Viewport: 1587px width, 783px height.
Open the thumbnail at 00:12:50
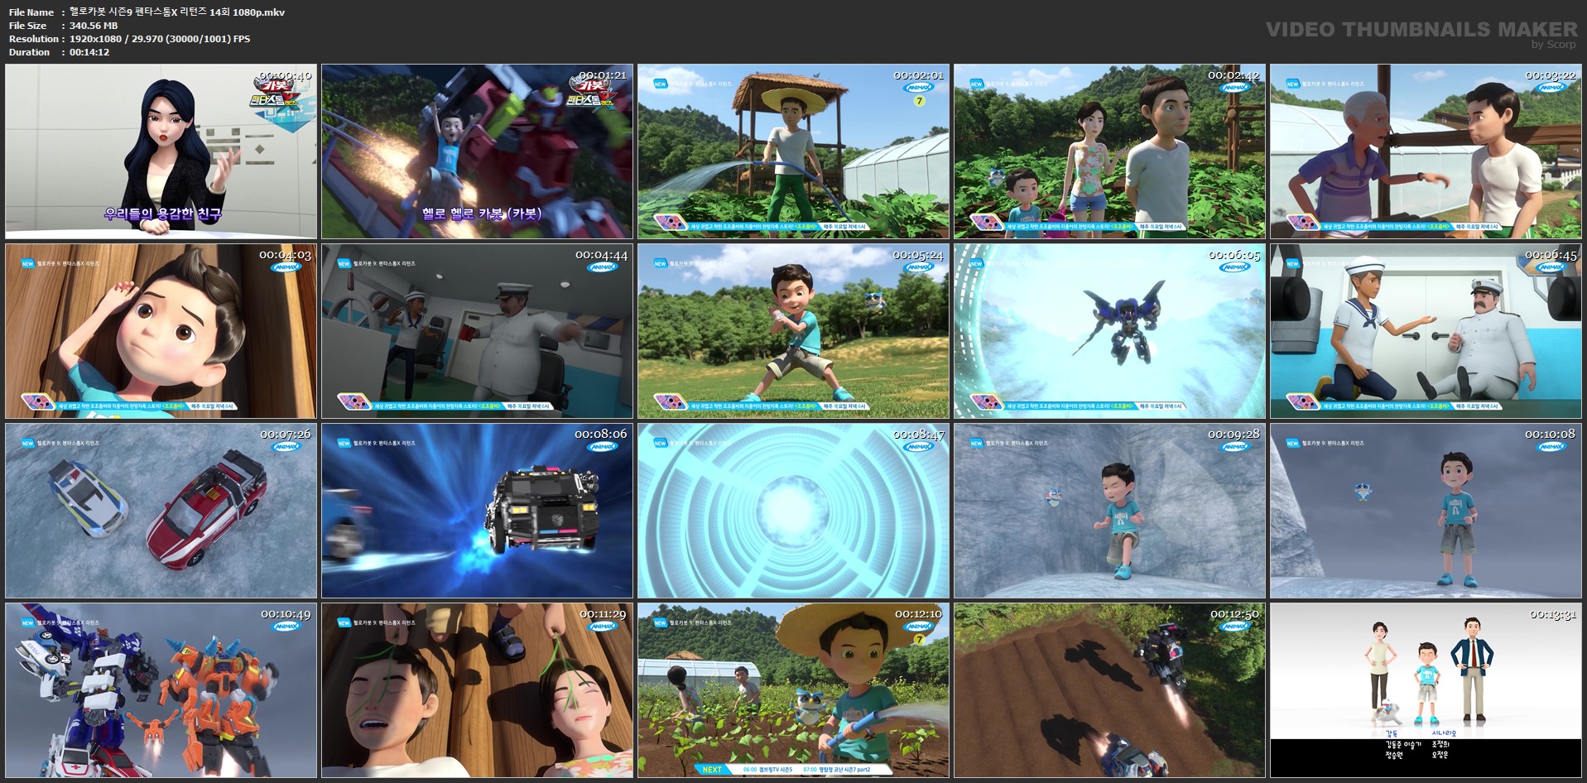pyautogui.click(x=1110, y=690)
